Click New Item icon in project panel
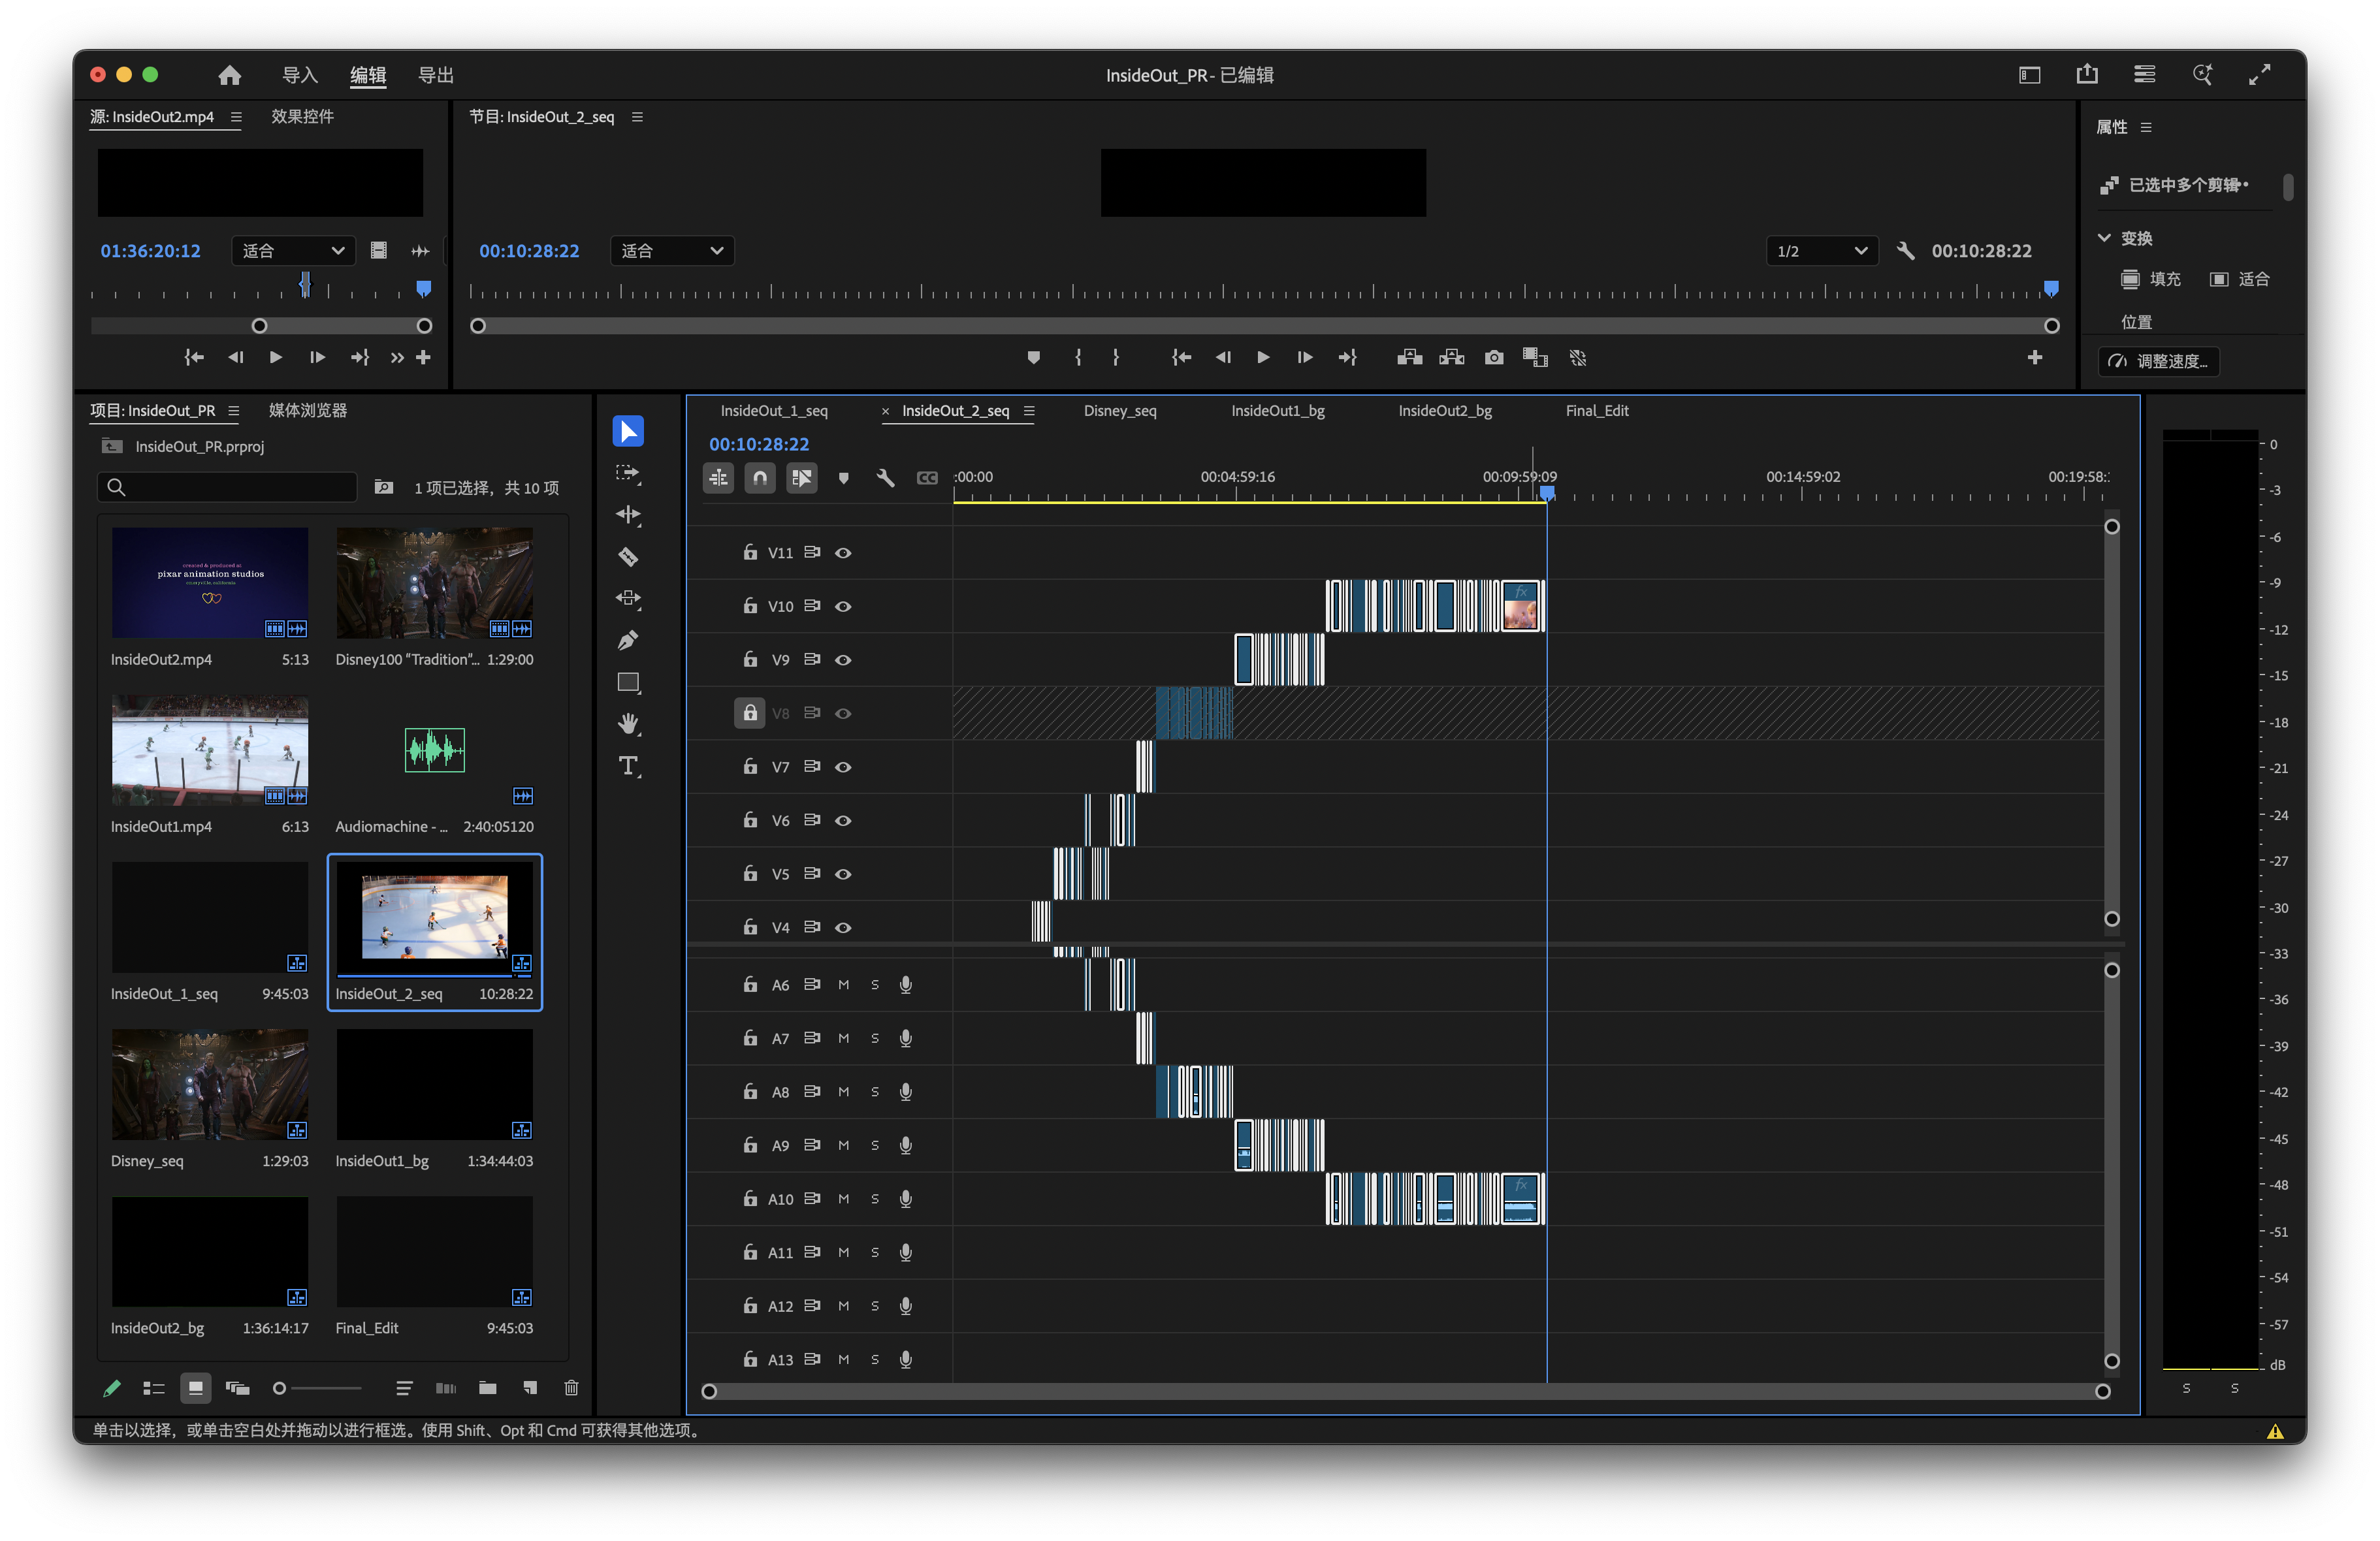The width and height of the screenshot is (2380, 1541). pyautogui.click(x=530, y=1387)
